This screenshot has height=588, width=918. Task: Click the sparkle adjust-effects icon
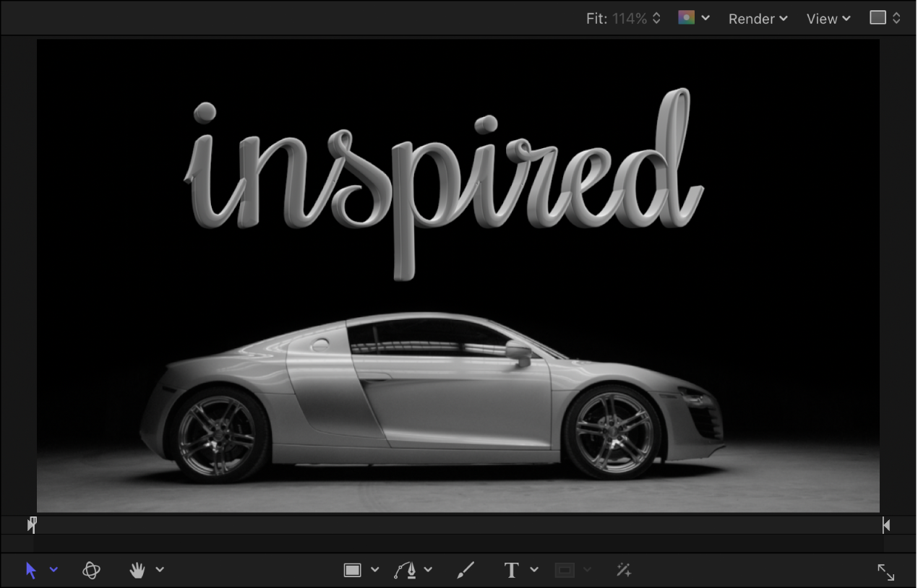tap(624, 570)
